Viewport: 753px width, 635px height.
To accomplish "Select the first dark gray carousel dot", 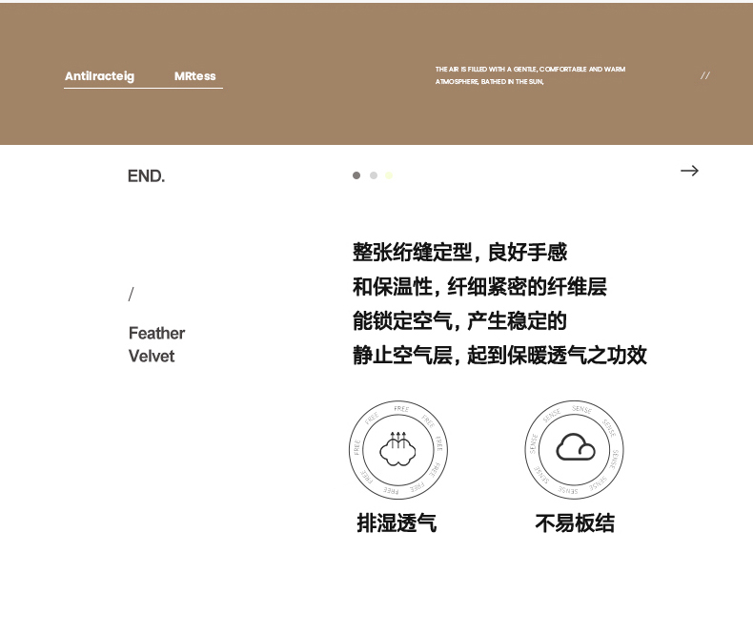I will tap(356, 175).
